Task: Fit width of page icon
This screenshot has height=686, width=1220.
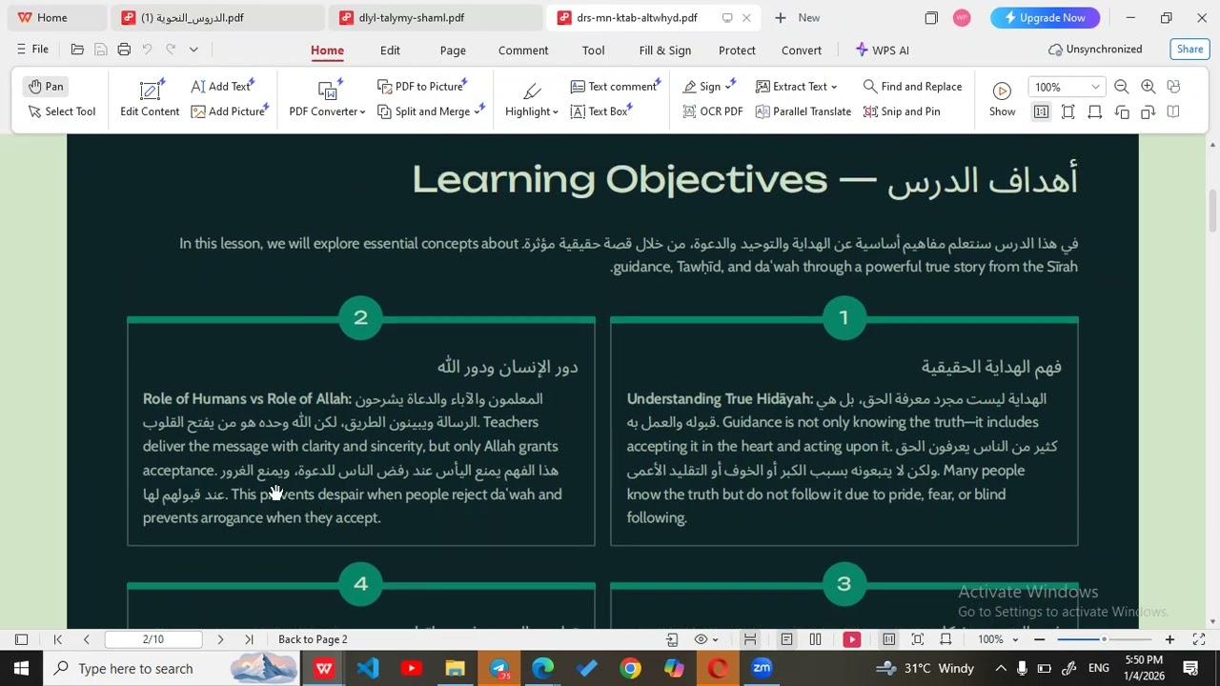Action: (1095, 111)
